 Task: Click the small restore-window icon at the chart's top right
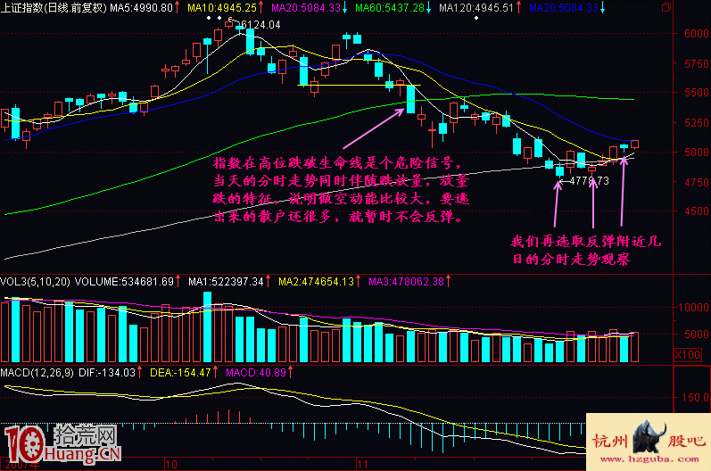pos(666,7)
